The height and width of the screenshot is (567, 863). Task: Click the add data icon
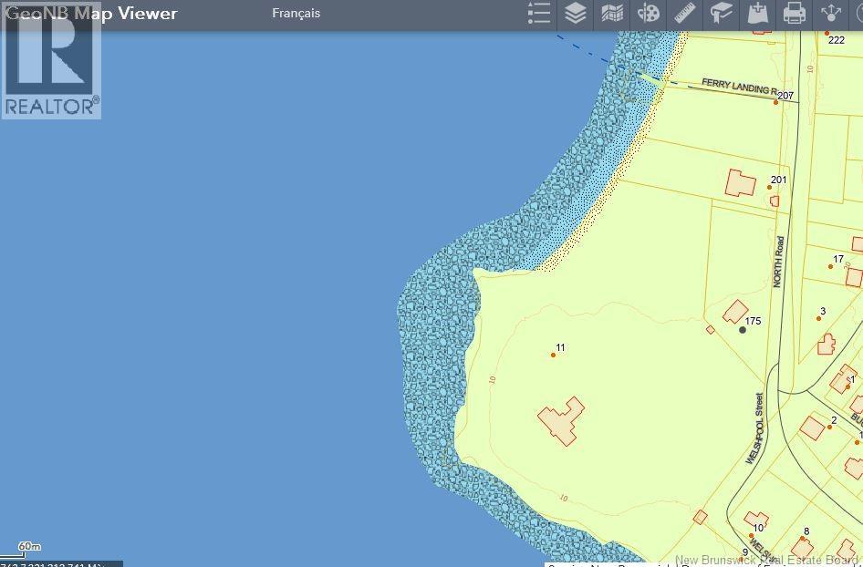point(758,14)
